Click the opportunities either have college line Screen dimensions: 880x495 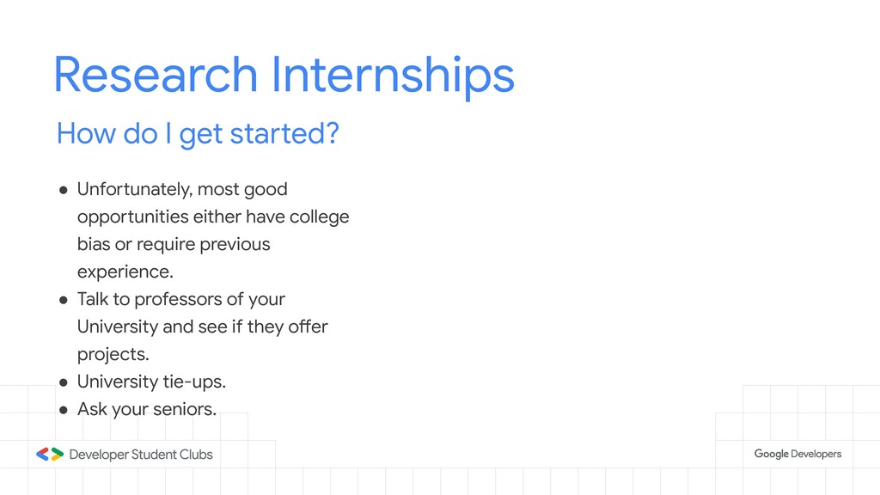[213, 217]
